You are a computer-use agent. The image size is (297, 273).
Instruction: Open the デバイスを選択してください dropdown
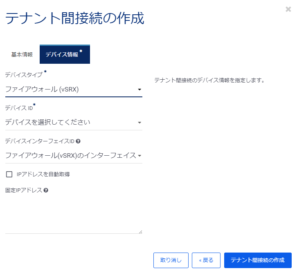(x=70, y=122)
